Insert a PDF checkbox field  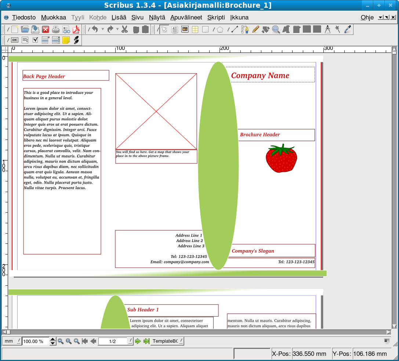click(x=35, y=40)
